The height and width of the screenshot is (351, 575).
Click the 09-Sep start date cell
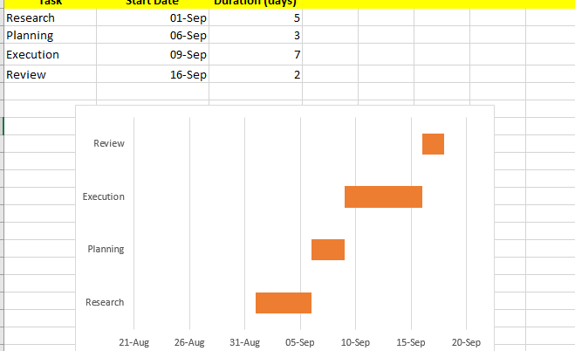coord(153,55)
